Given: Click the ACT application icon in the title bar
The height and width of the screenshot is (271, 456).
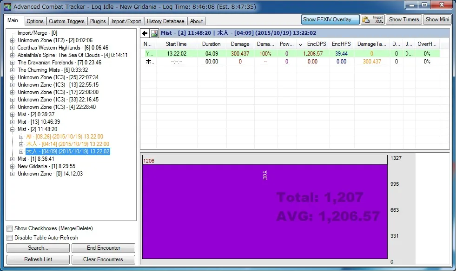Looking at the screenshot, I should point(7,6).
